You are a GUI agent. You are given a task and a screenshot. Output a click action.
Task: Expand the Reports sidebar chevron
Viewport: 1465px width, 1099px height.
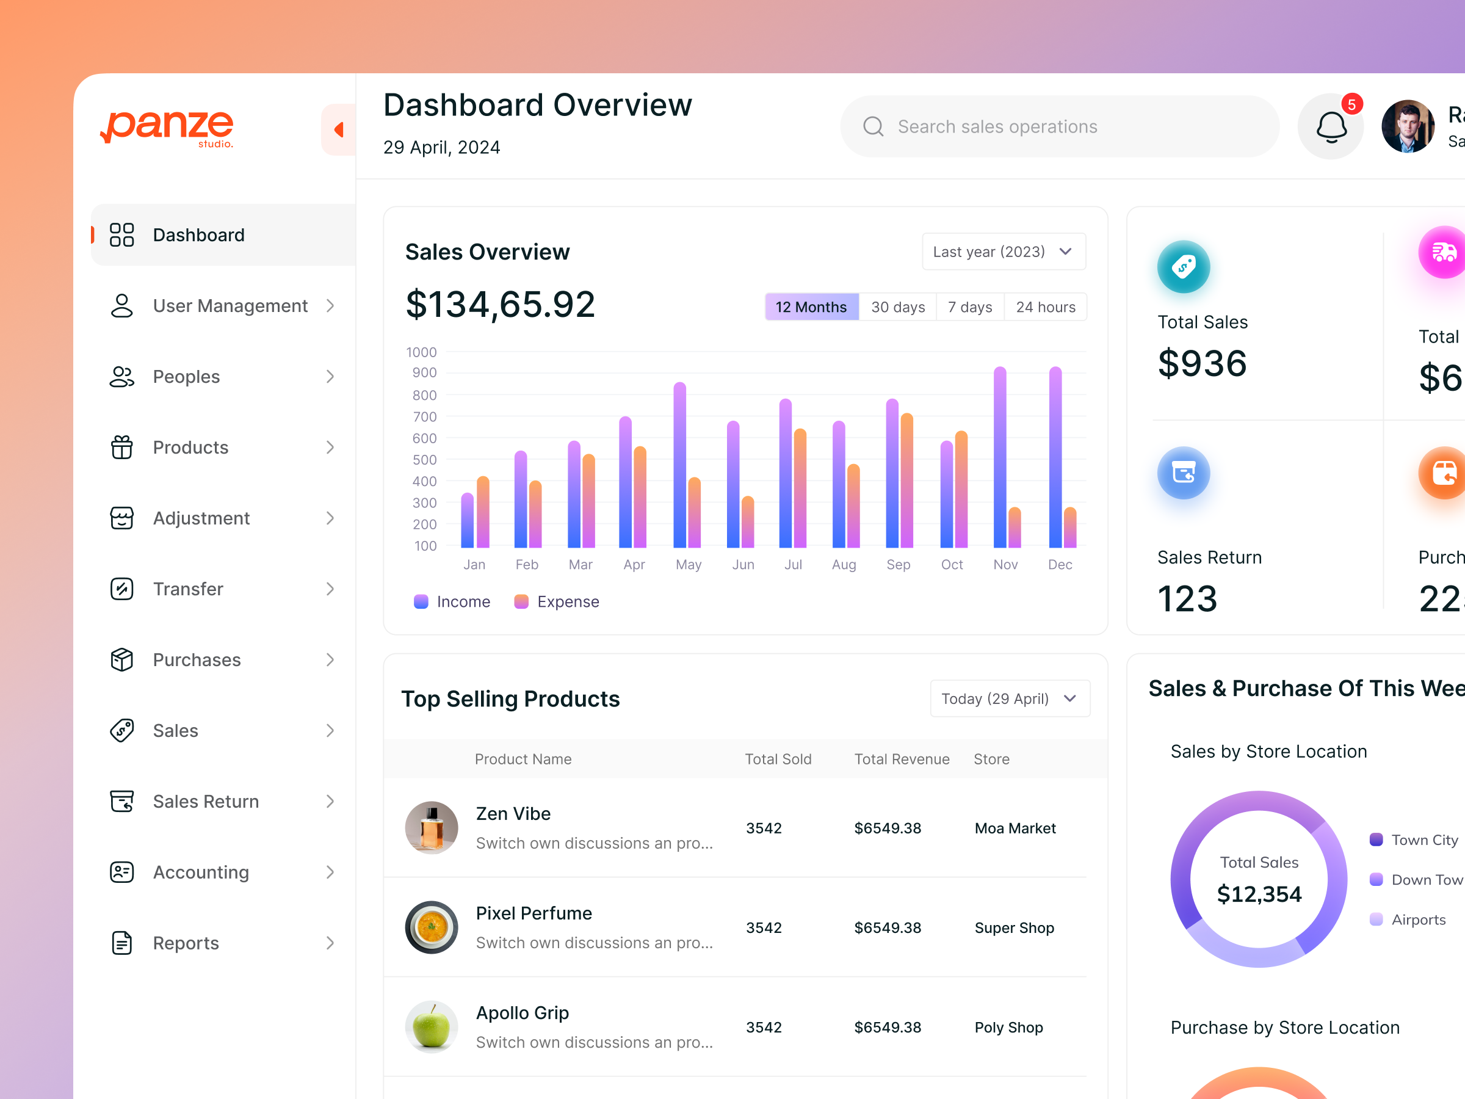coord(331,943)
